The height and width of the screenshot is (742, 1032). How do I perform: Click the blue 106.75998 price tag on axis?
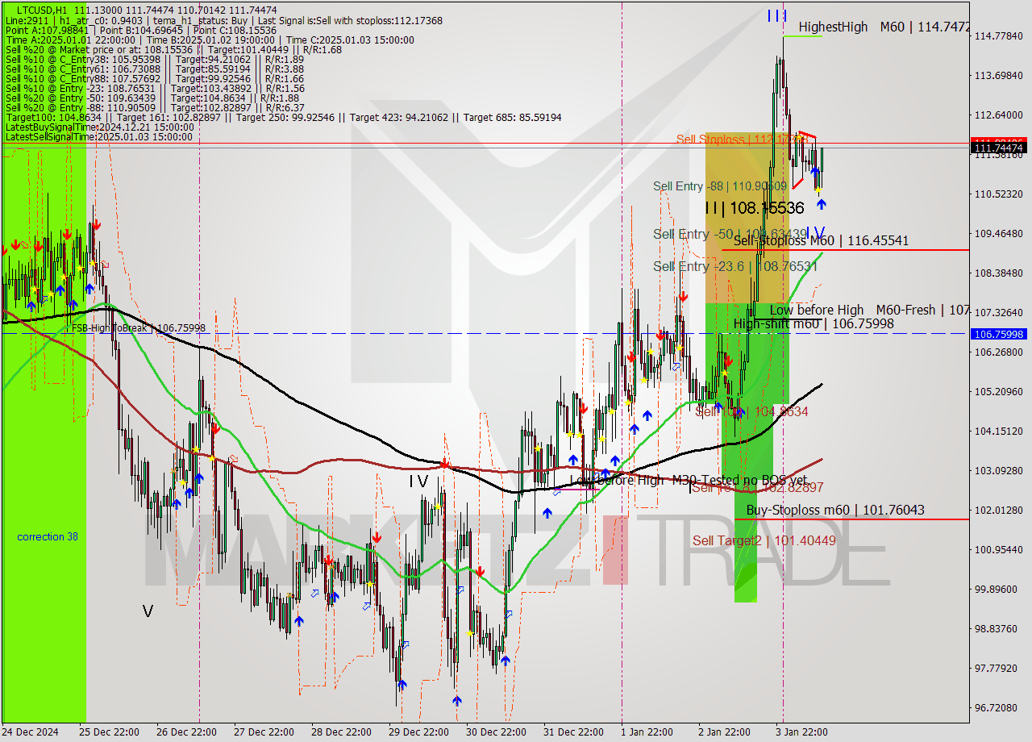(1000, 334)
